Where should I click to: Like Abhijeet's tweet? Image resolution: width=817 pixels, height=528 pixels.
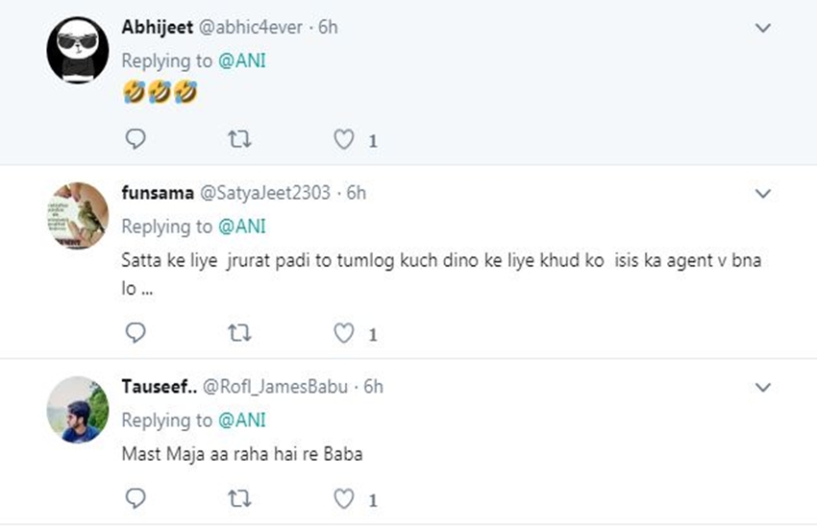click(x=343, y=140)
